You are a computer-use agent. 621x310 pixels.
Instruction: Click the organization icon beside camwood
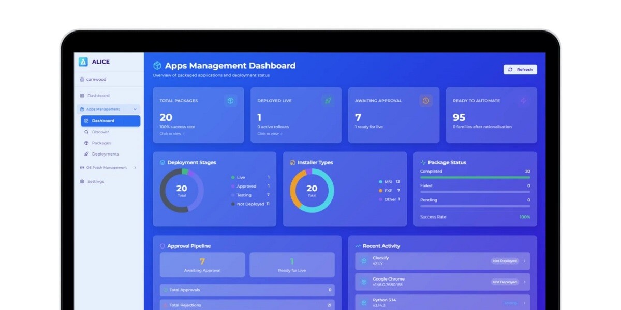coord(82,79)
